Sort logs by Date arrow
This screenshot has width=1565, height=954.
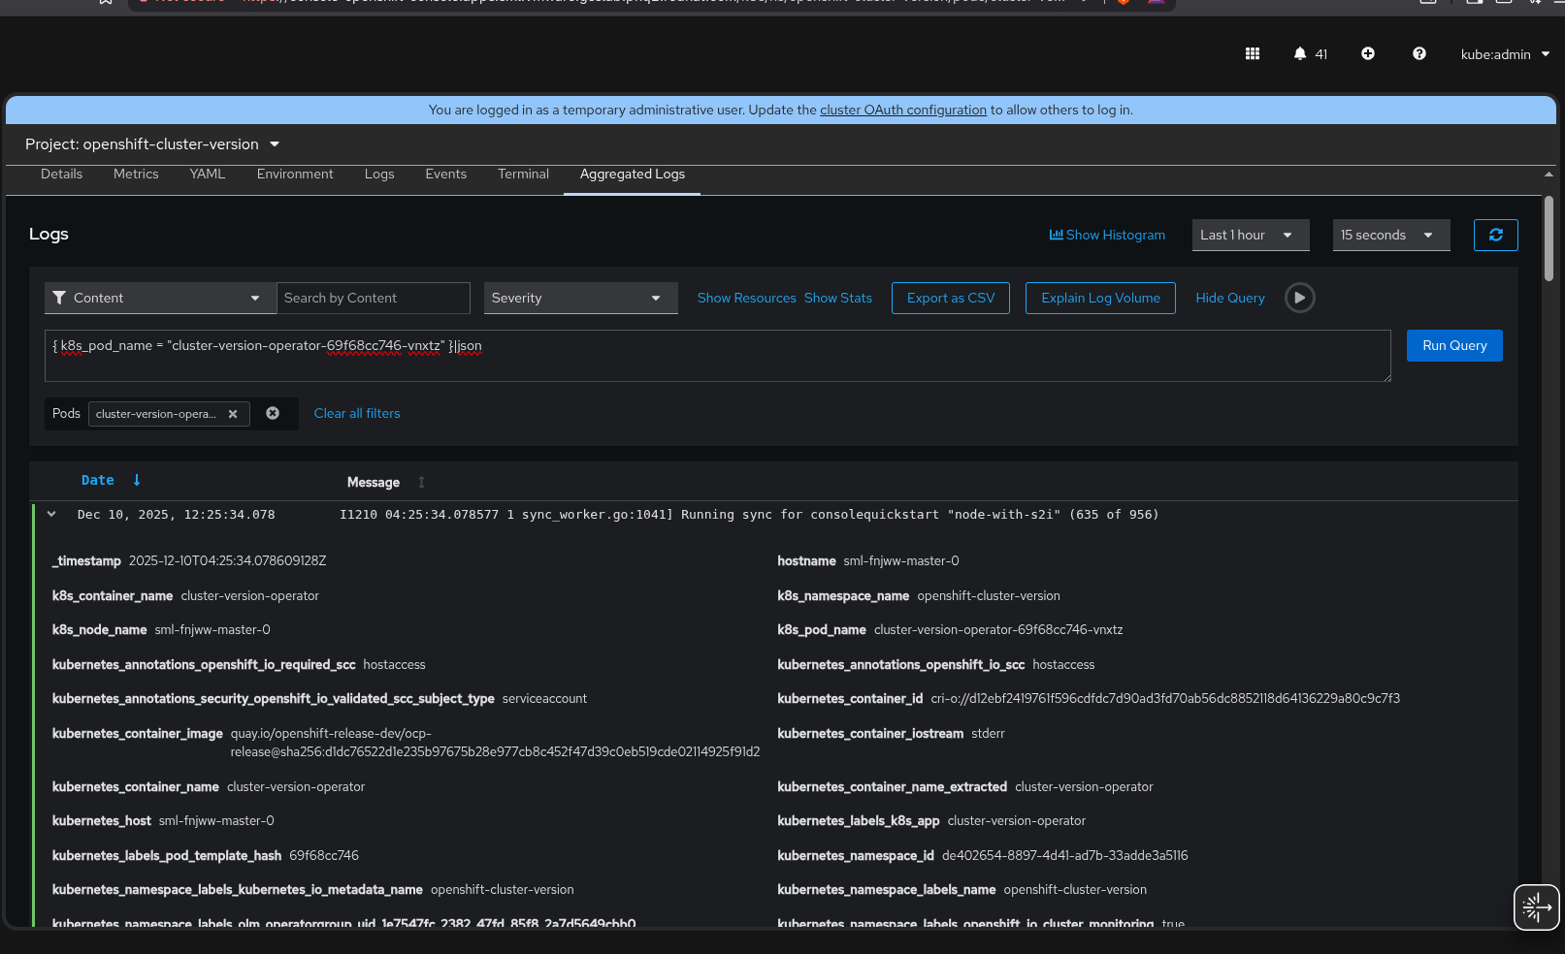137,480
